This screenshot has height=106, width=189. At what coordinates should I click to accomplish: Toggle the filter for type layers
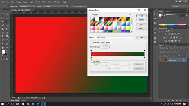(177, 48)
